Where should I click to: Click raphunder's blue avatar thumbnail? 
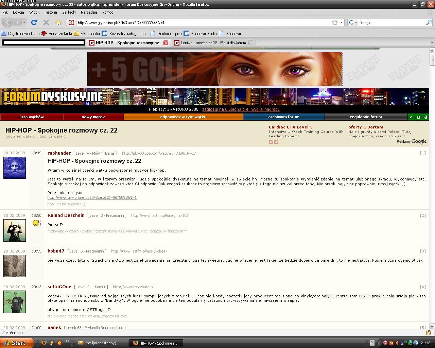[x=15, y=168]
